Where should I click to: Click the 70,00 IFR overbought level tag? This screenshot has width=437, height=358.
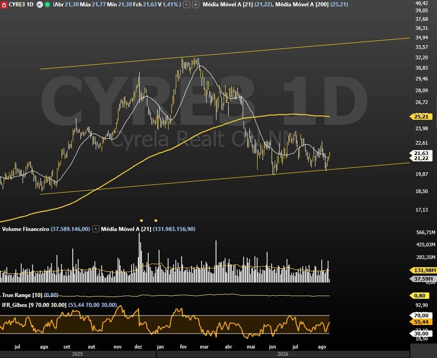(x=421, y=316)
